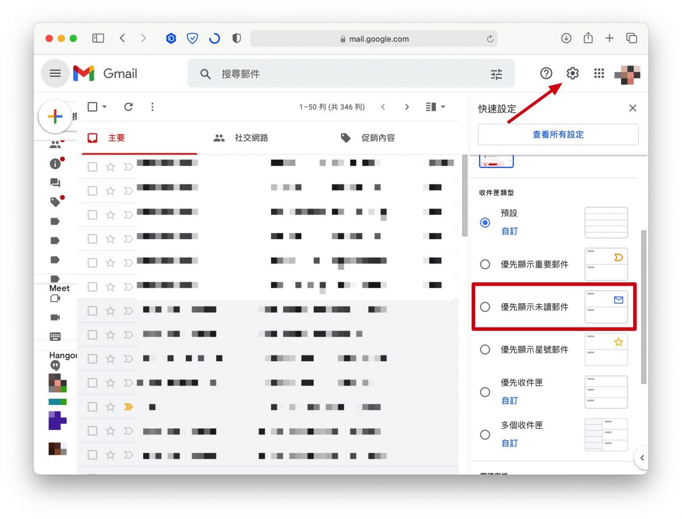Open select-all dropdown arrow
This screenshot has width=682, height=519.
tap(105, 107)
